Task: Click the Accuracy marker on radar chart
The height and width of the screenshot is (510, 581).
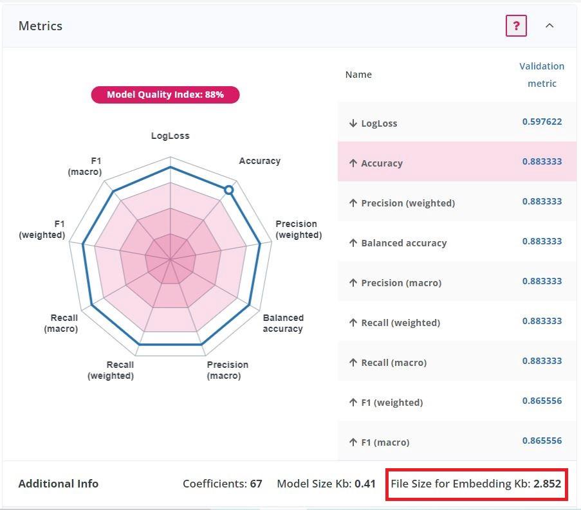Action: [228, 190]
